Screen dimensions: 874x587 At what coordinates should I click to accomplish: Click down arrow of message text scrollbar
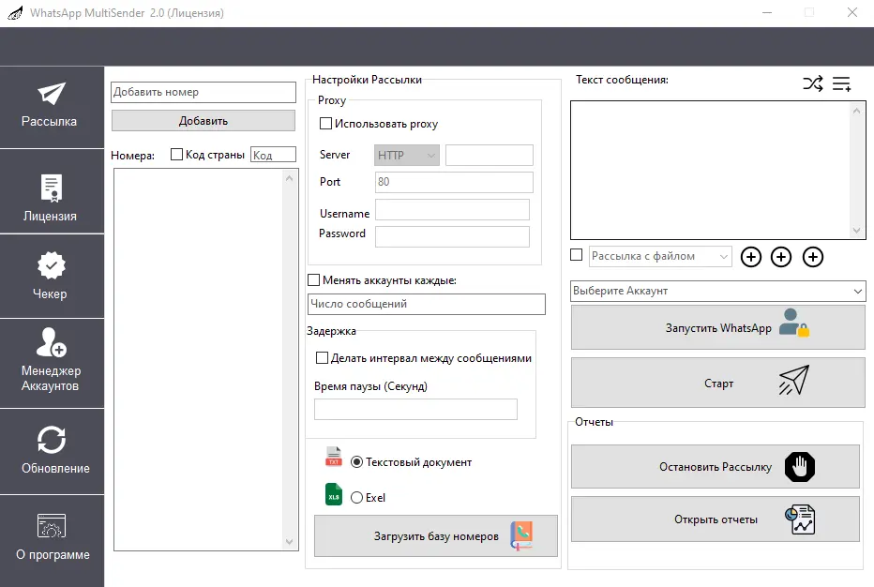pyautogui.click(x=857, y=231)
